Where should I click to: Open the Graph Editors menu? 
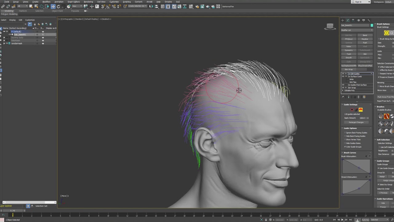click(x=74, y=2)
